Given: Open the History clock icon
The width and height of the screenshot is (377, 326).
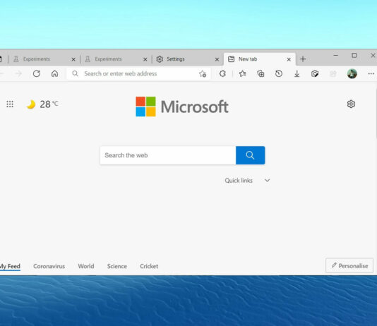Looking at the screenshot, I should (279, 73).
